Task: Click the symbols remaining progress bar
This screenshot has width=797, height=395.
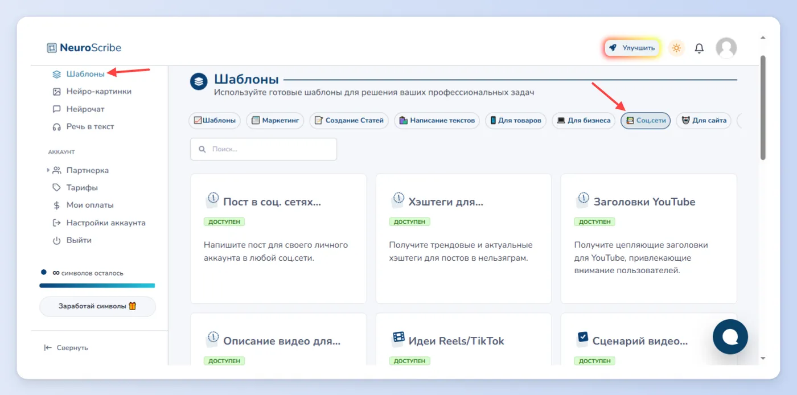Action: tap(97, 285)
